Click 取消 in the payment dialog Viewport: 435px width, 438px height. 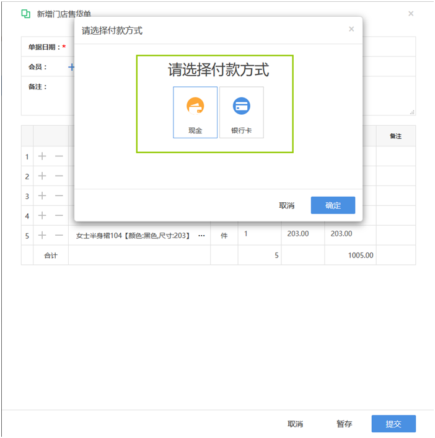tap(286, 205)
